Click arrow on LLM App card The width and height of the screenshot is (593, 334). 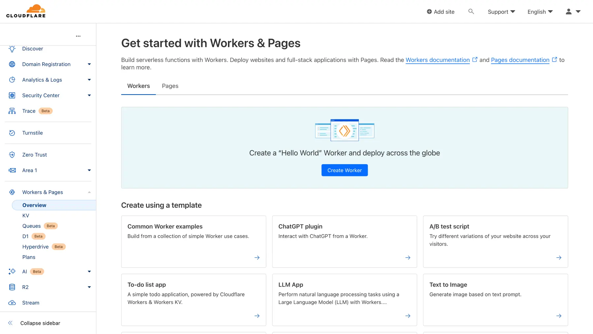point(408,316)
